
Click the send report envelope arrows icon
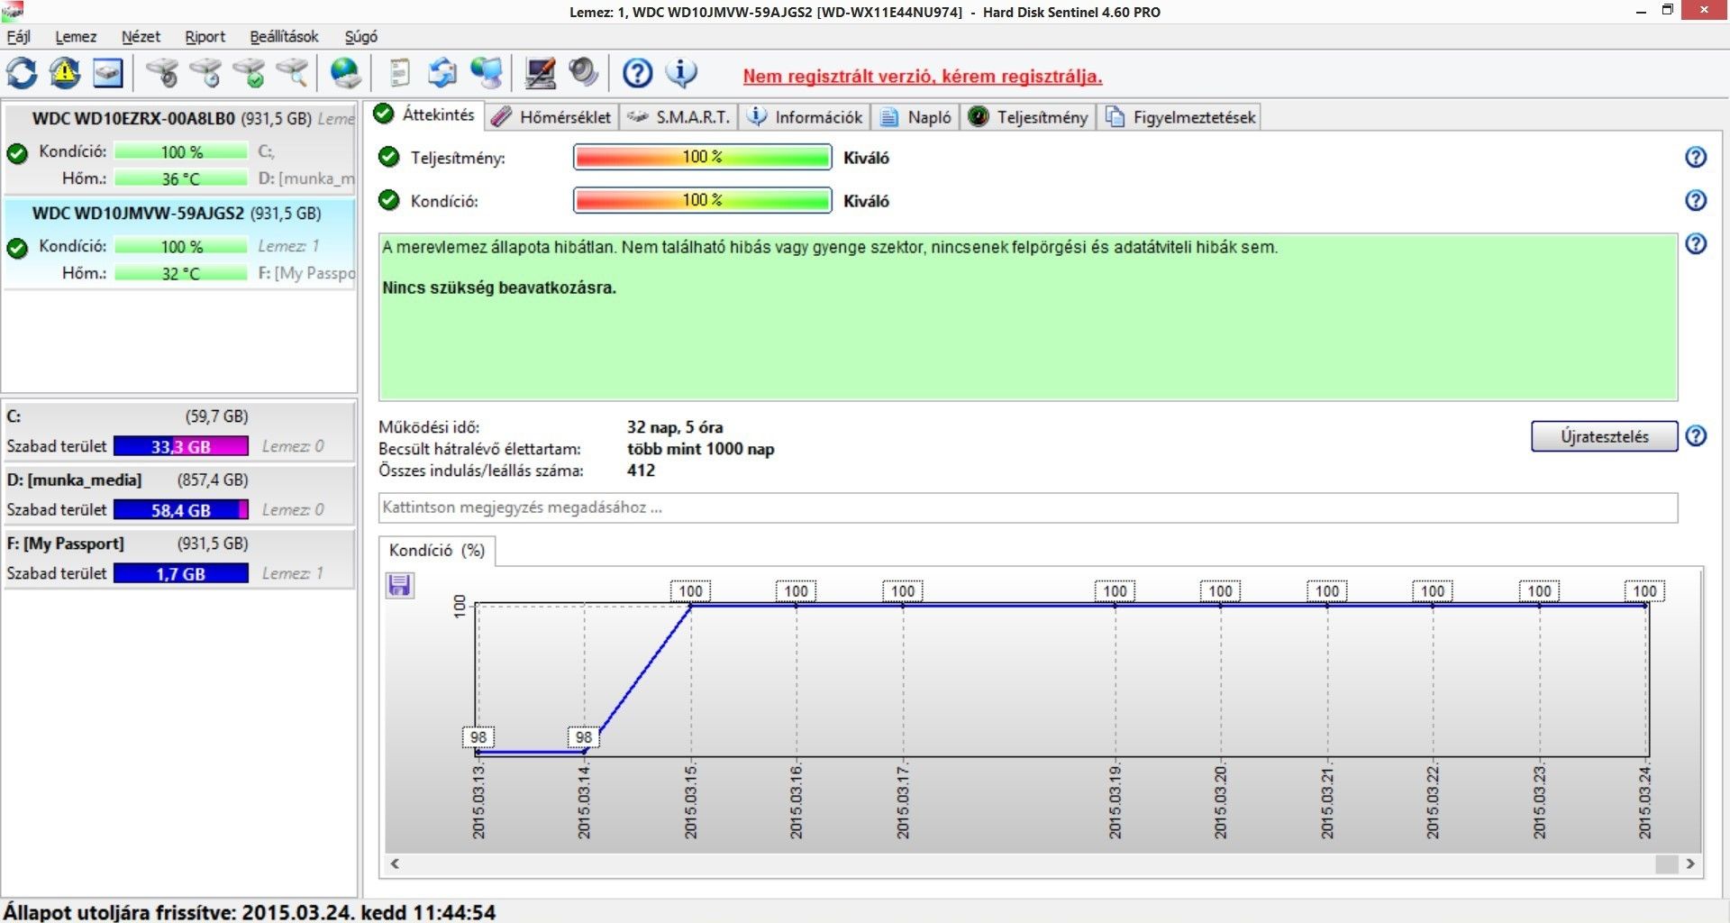click(x=442, y=73)
